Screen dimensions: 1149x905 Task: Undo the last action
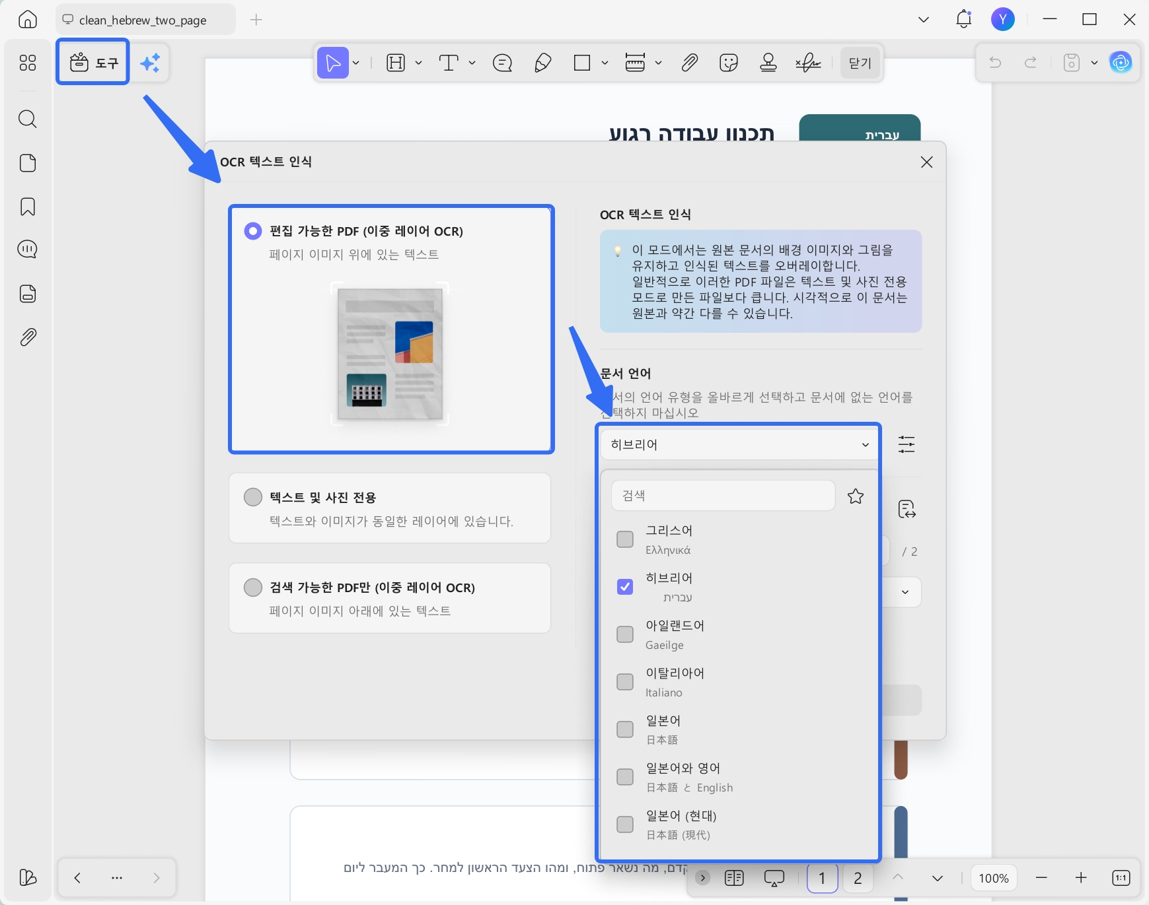pos(995,63)
